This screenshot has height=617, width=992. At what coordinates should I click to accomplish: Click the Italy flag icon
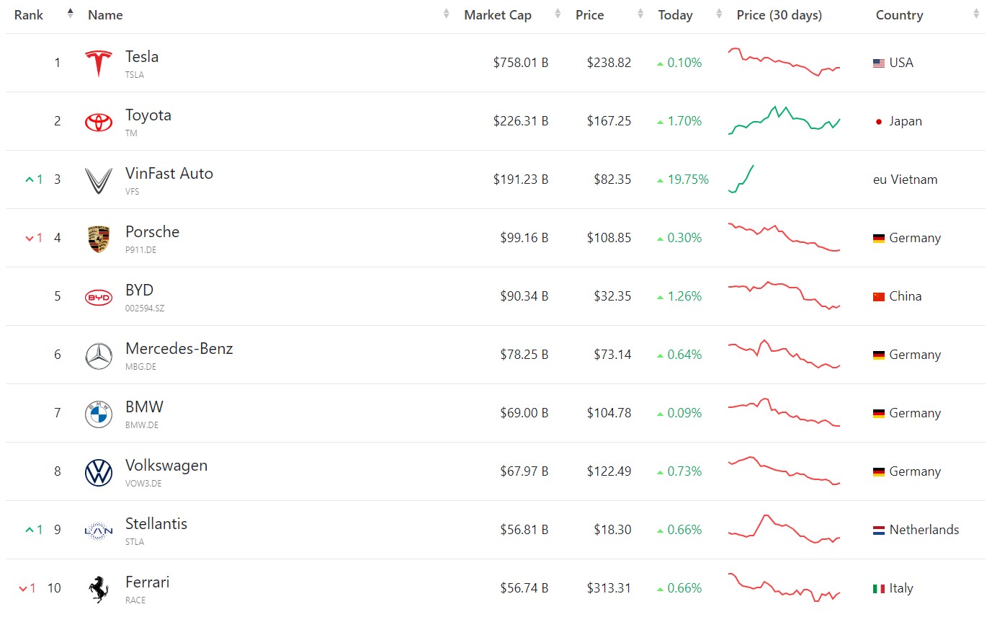pos(879,589)
